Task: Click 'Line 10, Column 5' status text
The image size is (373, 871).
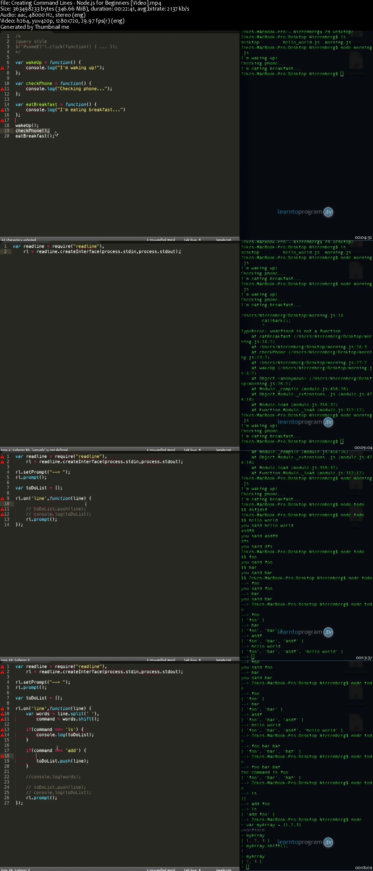Action: 15,659
